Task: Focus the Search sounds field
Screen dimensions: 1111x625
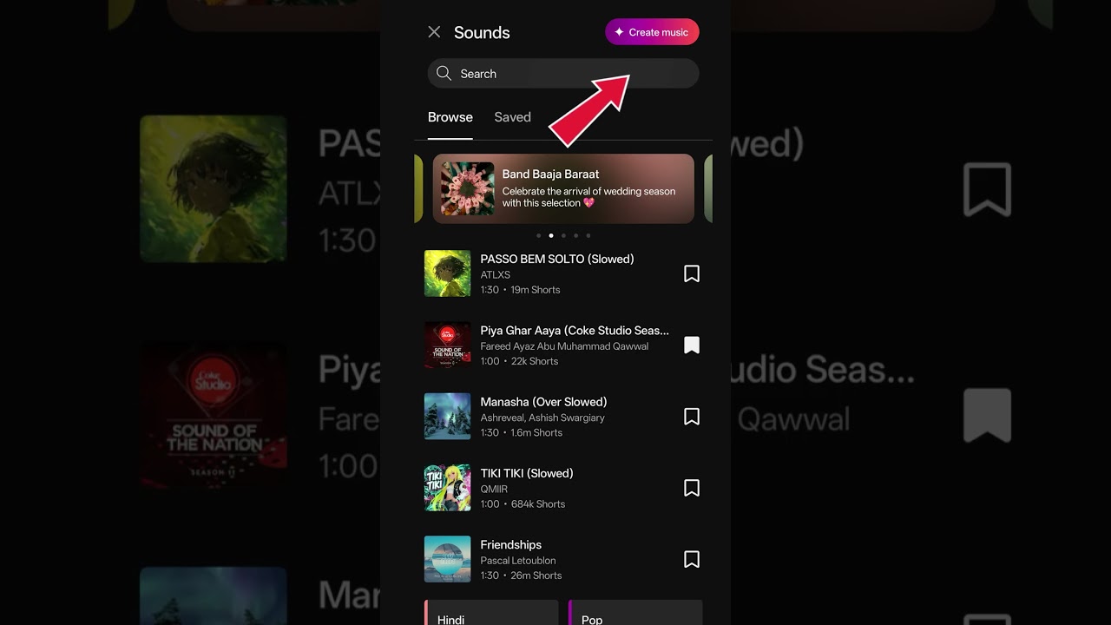Action: [563, 74]
